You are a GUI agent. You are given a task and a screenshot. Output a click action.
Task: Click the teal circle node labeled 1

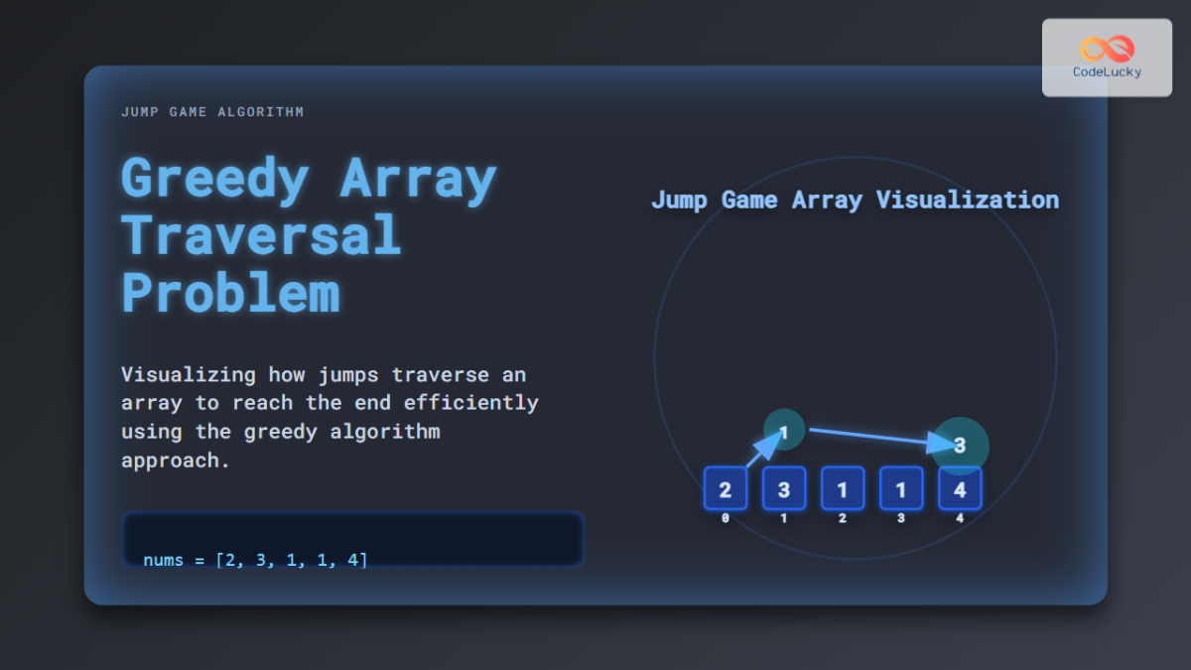pyautogui.click(x=784, y=430)
